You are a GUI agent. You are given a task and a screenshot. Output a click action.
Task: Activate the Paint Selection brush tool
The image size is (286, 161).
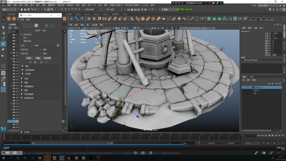(x=3, y=38)
